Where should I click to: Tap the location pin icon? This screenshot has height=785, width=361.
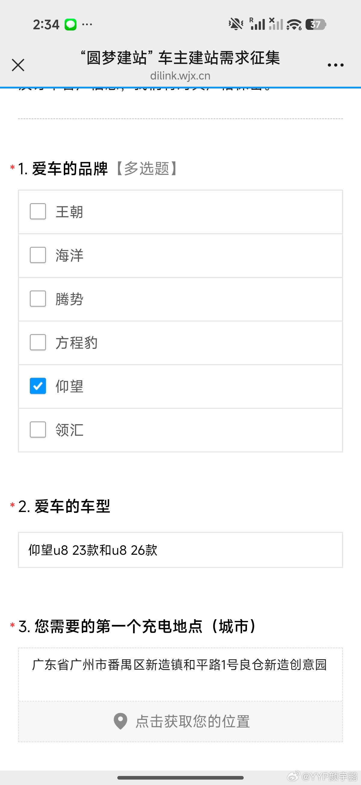pyautogui.click(x=120, y=721)
